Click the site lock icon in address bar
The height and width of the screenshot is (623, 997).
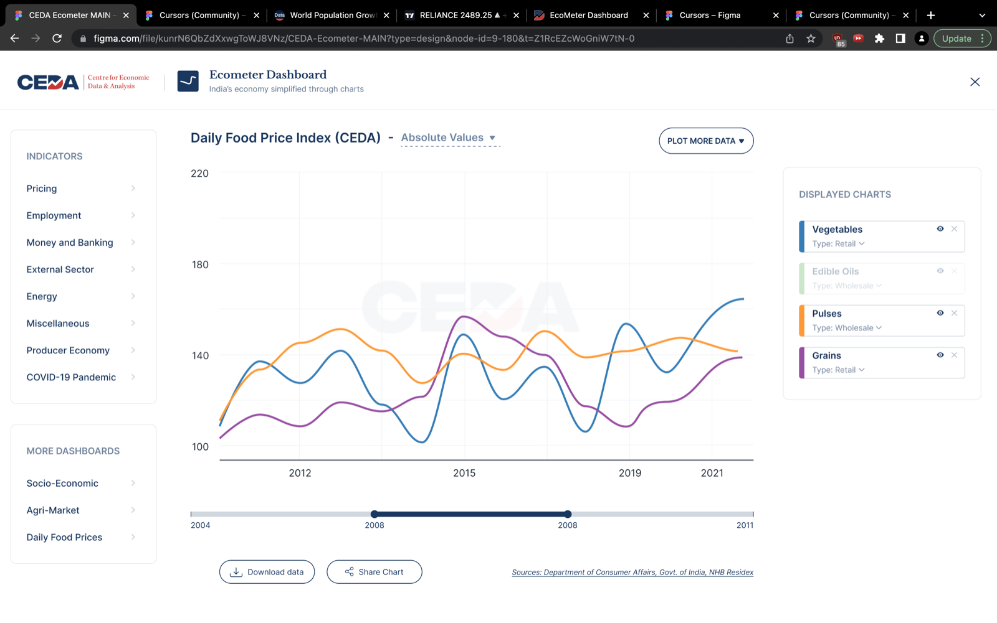click(x=83, y=39)
